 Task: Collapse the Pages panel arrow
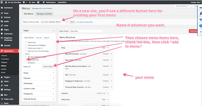coord(53,31)
